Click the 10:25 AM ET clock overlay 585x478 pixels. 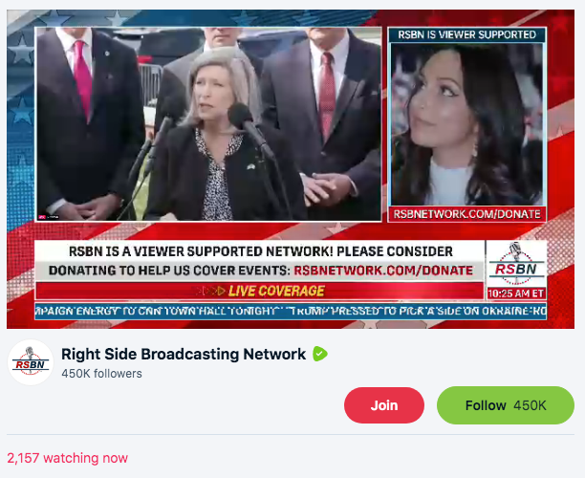516,293
